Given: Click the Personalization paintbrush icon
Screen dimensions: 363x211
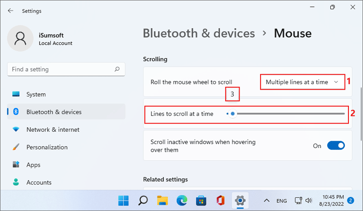Looking at the screenshot, I should click(x=16, y=147).
